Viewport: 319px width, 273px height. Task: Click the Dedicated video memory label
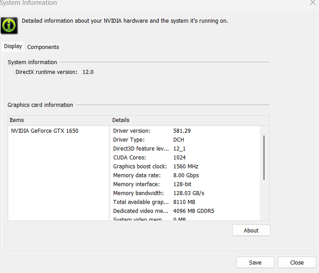pyautogui.click(x=141, y=211)
